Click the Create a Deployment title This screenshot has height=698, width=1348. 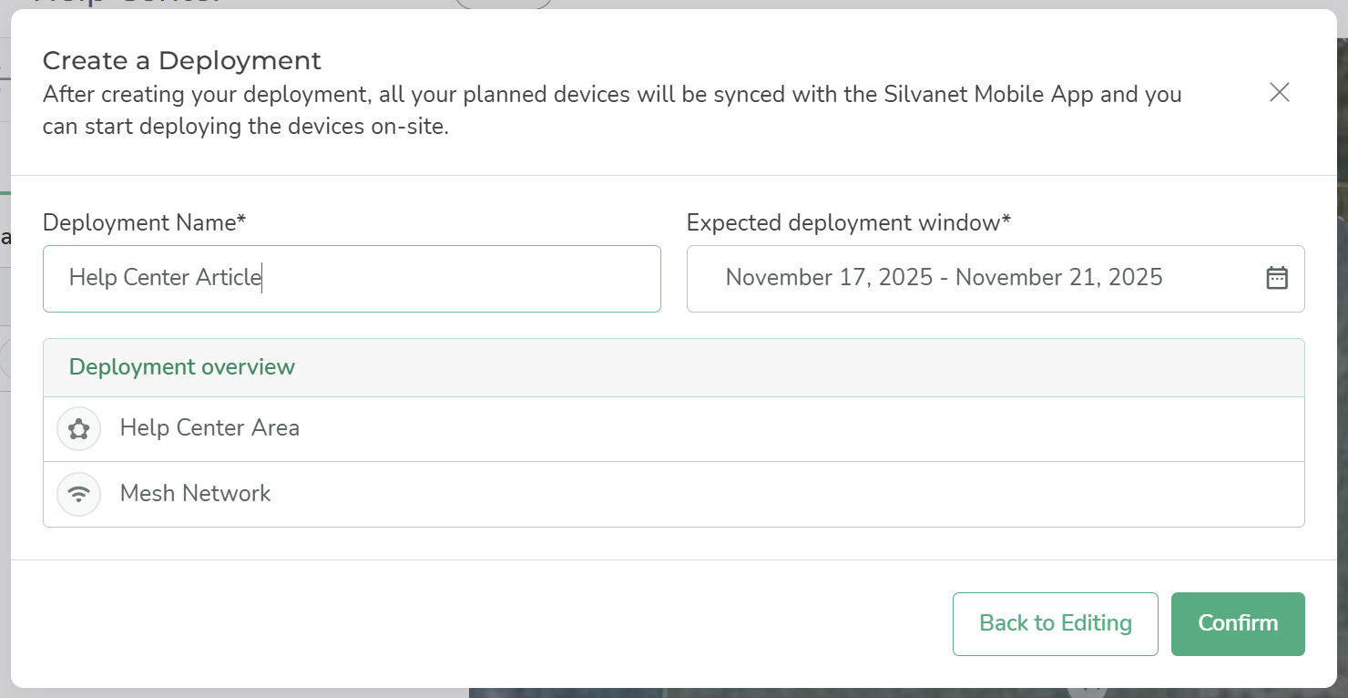tap(181, 61)
